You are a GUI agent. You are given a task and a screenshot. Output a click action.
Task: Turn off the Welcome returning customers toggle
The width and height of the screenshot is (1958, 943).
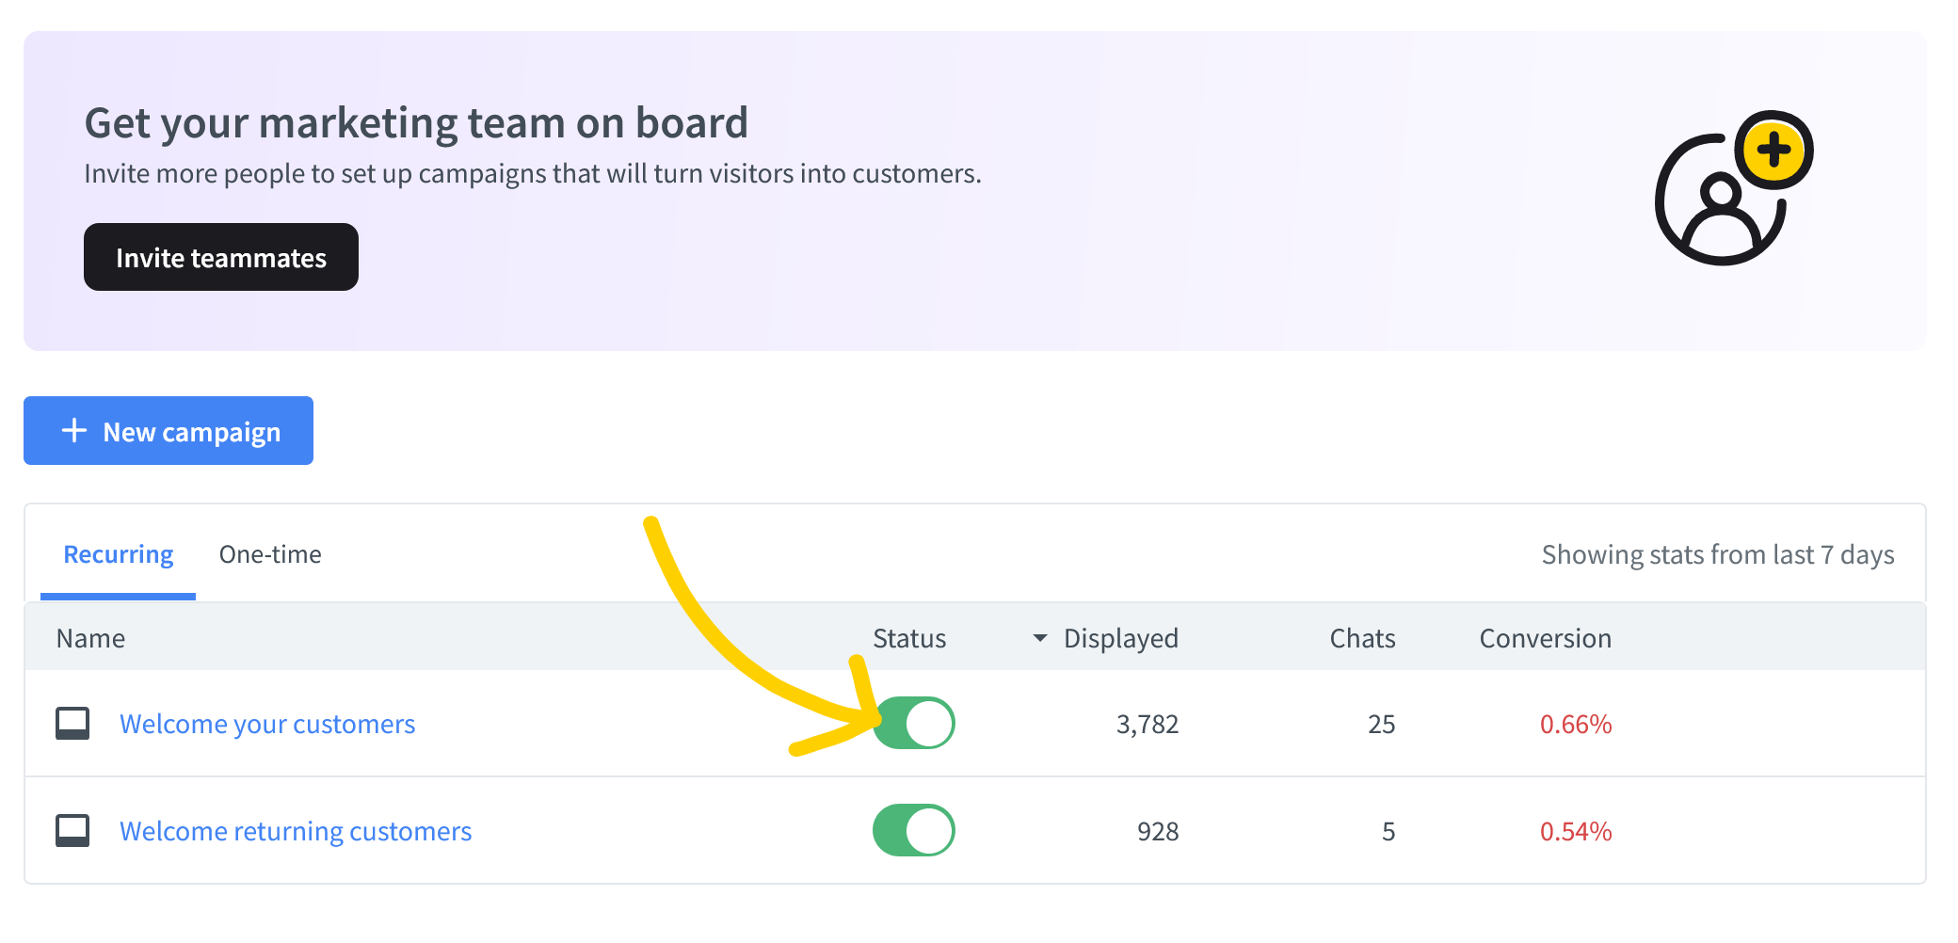(x=913, y=830)
